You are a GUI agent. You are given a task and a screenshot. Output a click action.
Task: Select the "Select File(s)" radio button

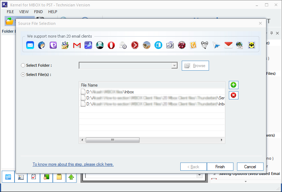coord(23,75)
